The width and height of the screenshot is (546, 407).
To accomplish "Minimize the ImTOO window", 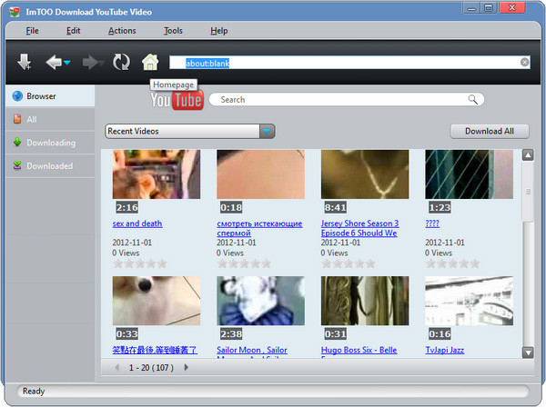I will pyautogui.click(x=471, y=8).
